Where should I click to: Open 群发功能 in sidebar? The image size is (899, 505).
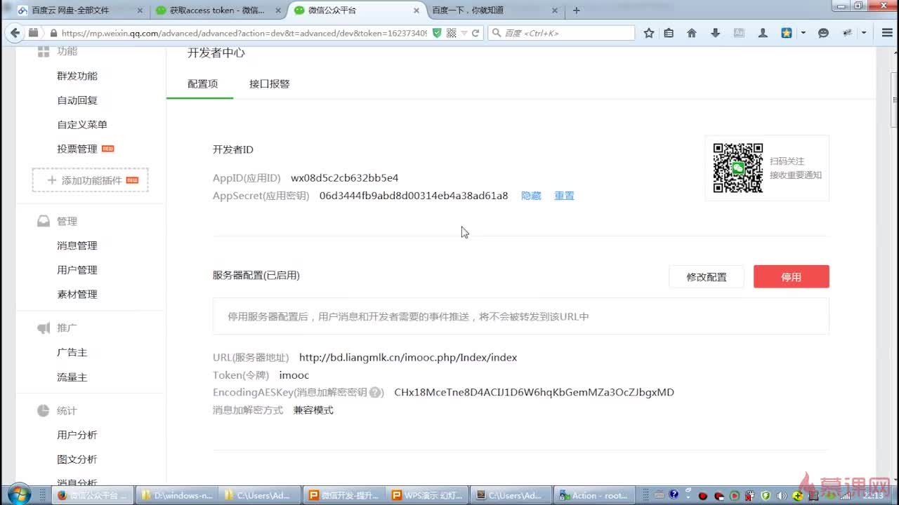coord(77,76)
